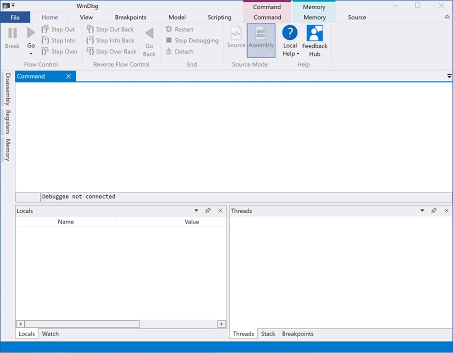Switch to the Breakpoints ribbon tab
453x353 pixels.
[130, 17]
